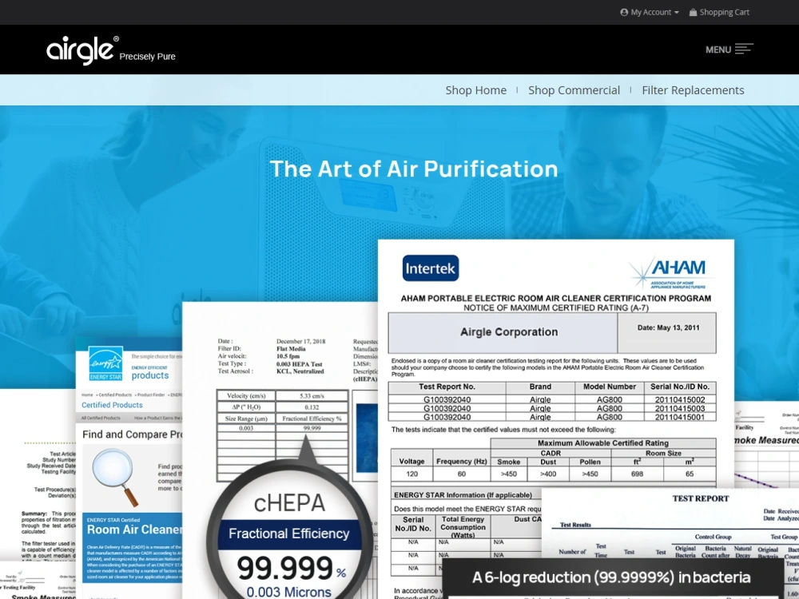Go to Shop Home

(476, 90)
